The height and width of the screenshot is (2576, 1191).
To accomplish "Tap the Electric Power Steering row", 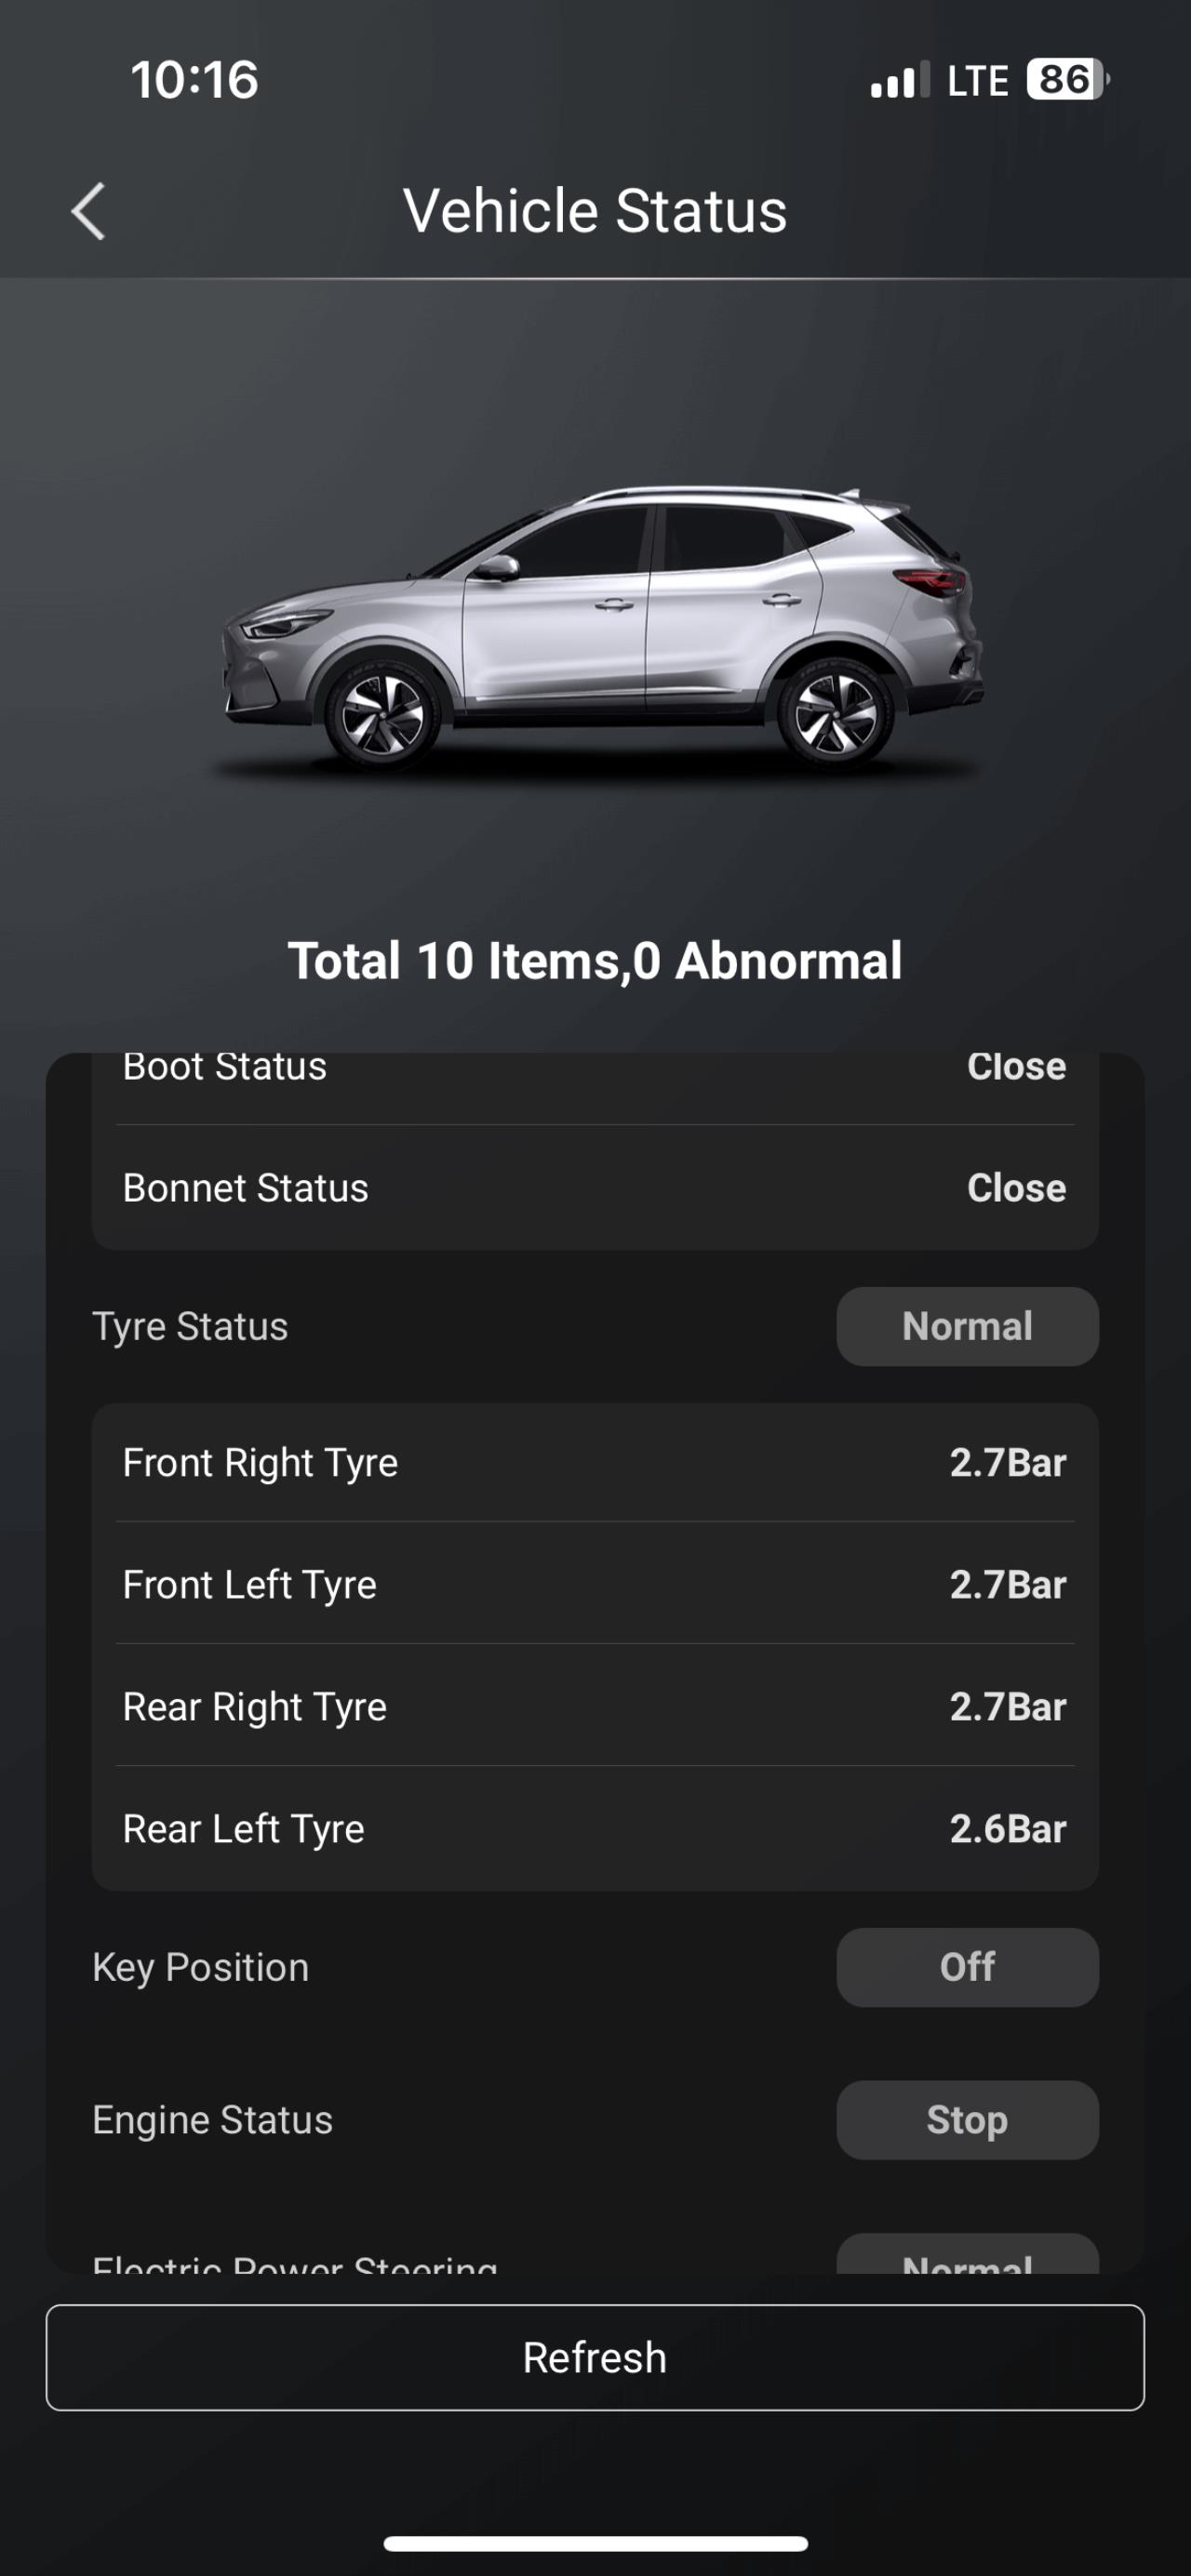I will click(595, 2254).
